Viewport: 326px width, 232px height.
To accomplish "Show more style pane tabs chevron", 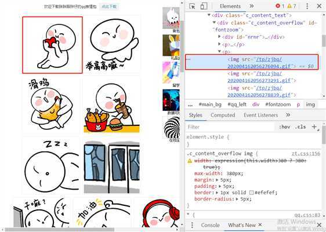I will pos(288,115).
